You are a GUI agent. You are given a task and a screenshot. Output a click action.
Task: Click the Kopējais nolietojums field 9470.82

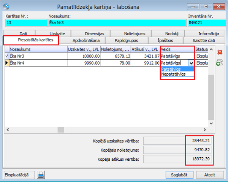(177, 150)
